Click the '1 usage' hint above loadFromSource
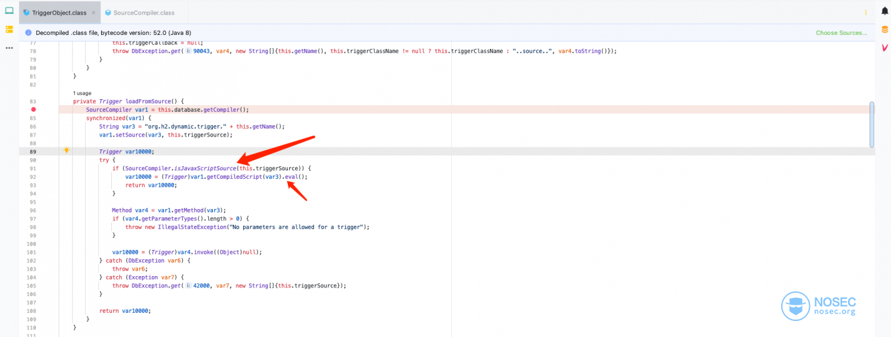This screenshot has width=891, height=337. 82,93
